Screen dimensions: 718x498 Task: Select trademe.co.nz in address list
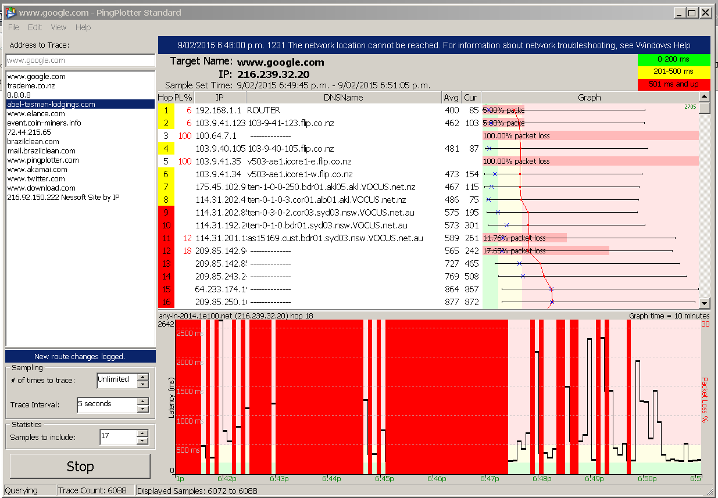pos(80,86)
